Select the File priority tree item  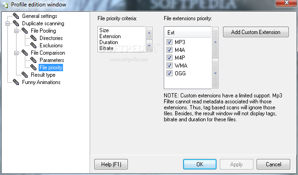coord(51,68)
